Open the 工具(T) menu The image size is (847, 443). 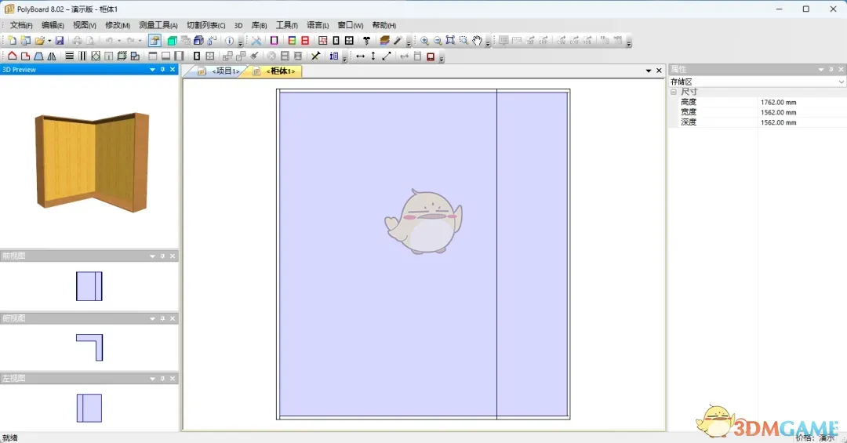click(287, 25)
